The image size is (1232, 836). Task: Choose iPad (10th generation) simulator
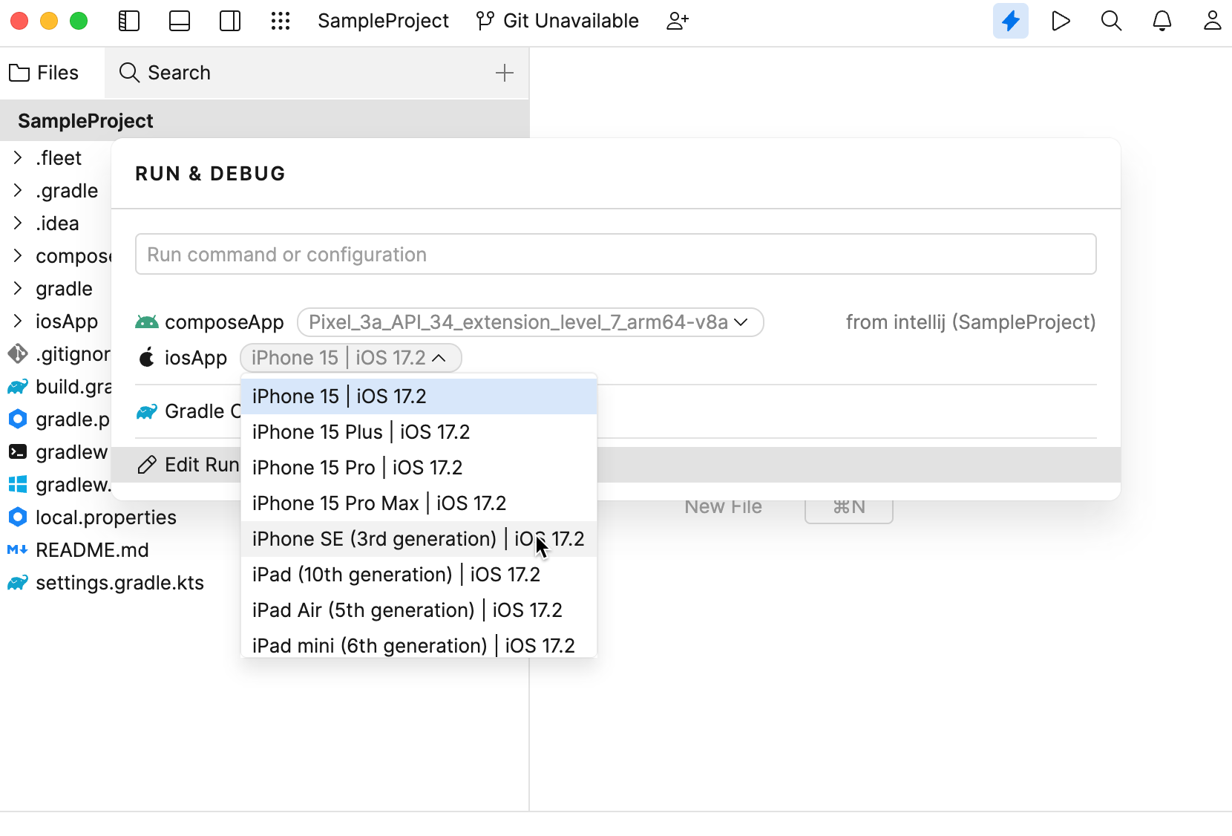tap(419, 575)
